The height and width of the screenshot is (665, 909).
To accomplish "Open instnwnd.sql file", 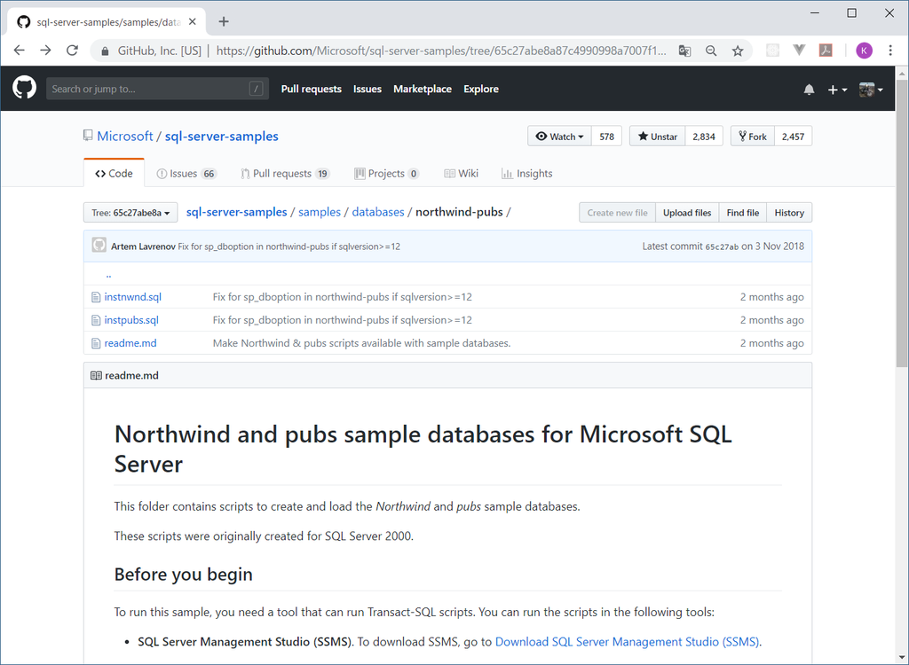I will coord(133,297).
